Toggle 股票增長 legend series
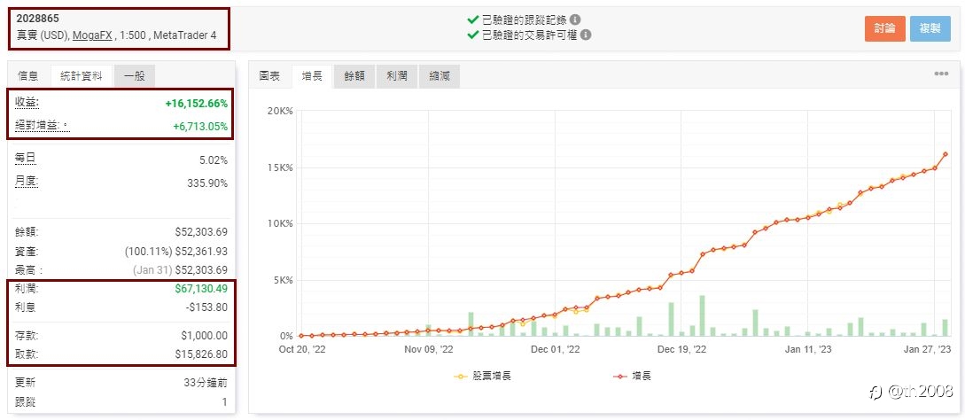Image resolution: width=965 pixels, height=420 pixels. [482, 376]
